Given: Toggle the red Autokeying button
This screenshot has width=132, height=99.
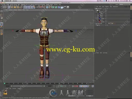Looking at the screenshot, I should pos(75,86).
